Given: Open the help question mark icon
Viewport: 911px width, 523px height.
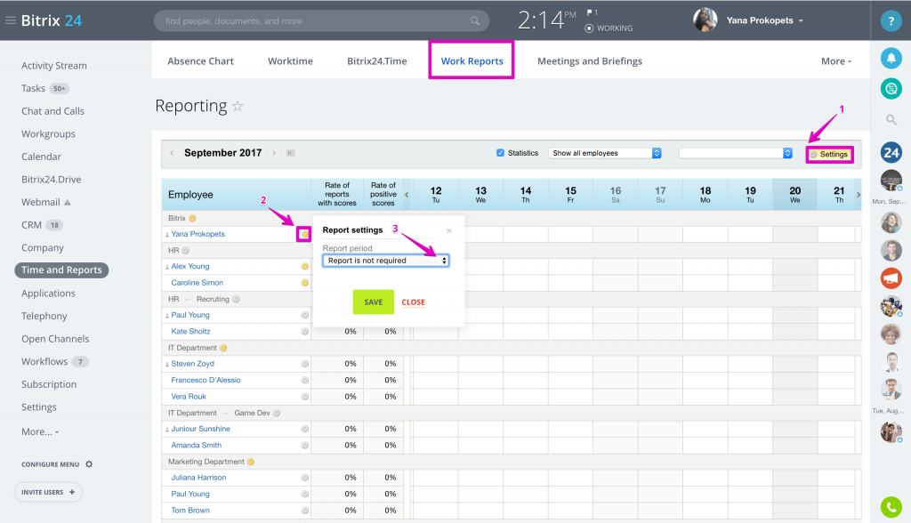Looking at the screenshot, I should coord(891,21).
